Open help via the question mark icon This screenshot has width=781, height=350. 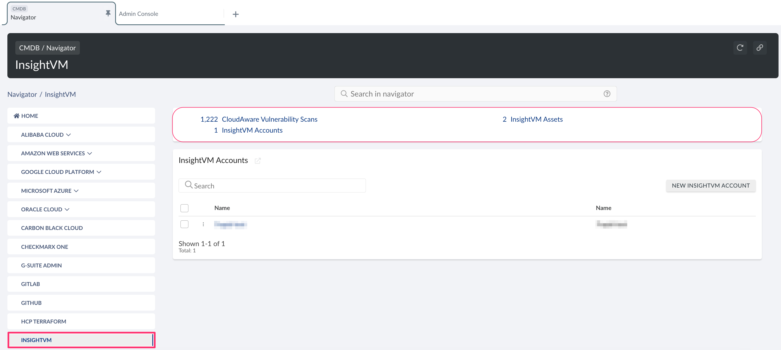(607, 94)
